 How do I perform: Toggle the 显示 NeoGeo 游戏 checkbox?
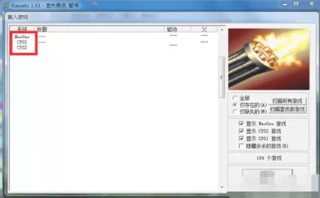point(241,123)
